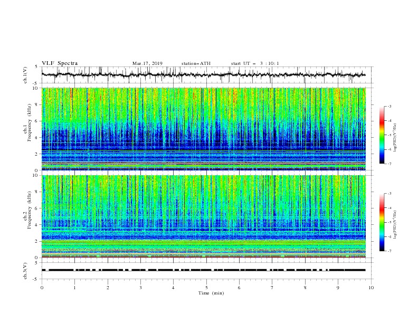Click "-4" tick on ch.2 colorbar
Image resolution: width=418 pixels, height=323 pixels.
coord(389,208)
